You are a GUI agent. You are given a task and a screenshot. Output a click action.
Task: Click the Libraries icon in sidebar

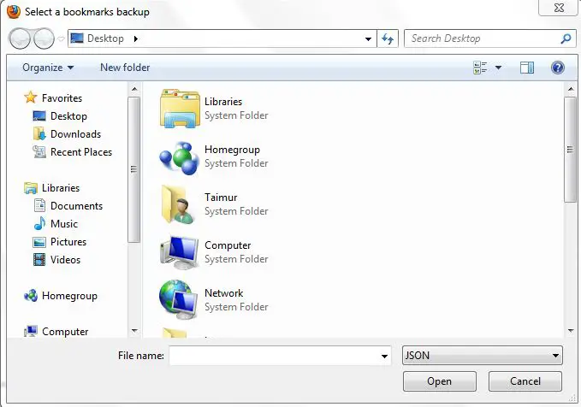31,188
